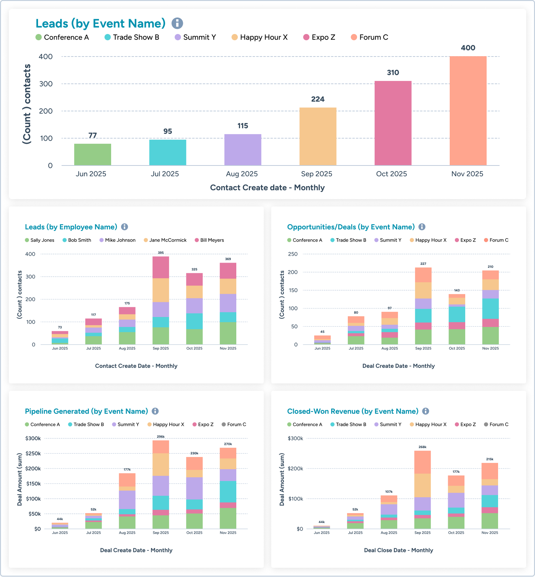Image resolution: width=535 pixels, height=577 pixels.
Task: Toggle Jane McCormick legend entry
Action: pos(145,240)
